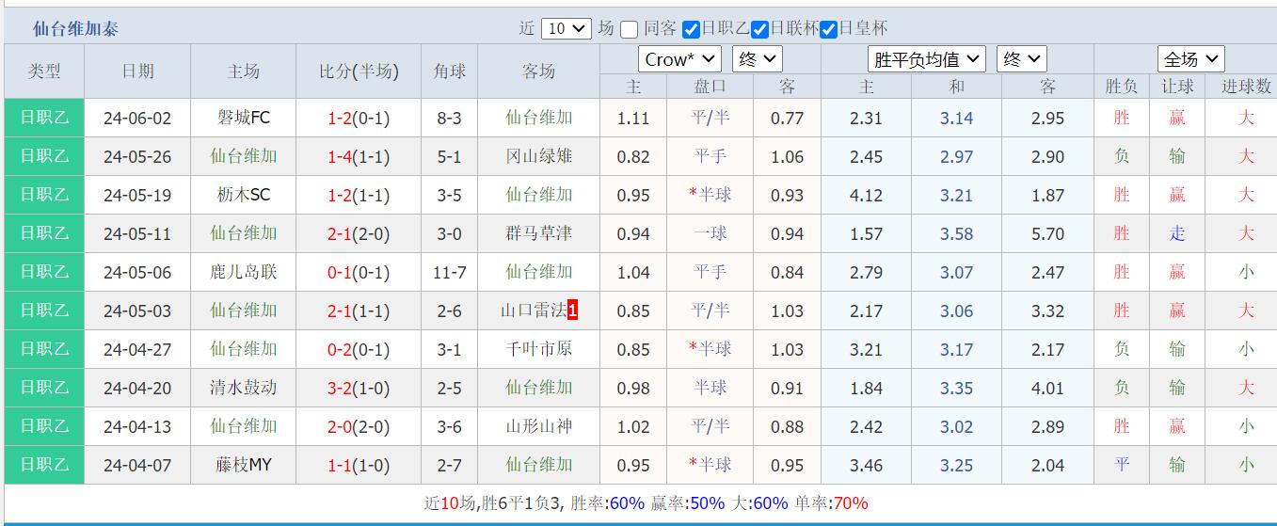1277x526 pixels.
Task: Click the 1-4 score against 冈山绿雉
Action: 340,157
